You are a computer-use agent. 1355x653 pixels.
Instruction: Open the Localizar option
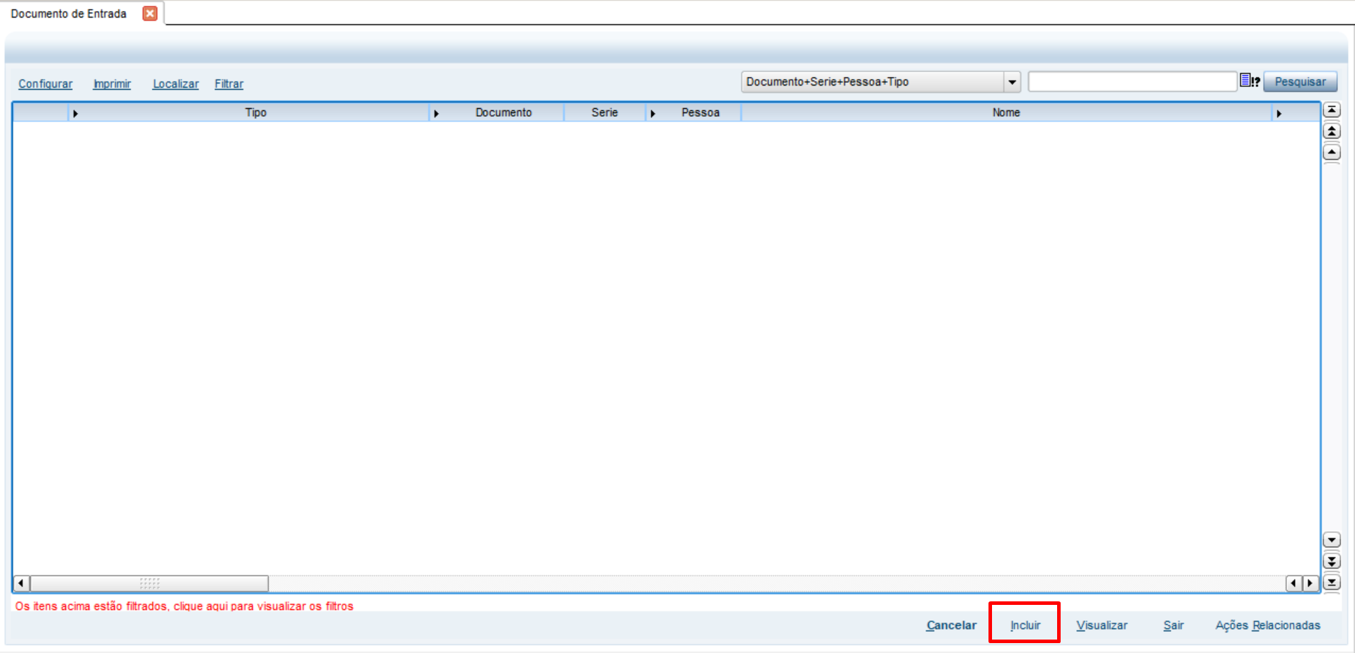[x=175, y=83]
